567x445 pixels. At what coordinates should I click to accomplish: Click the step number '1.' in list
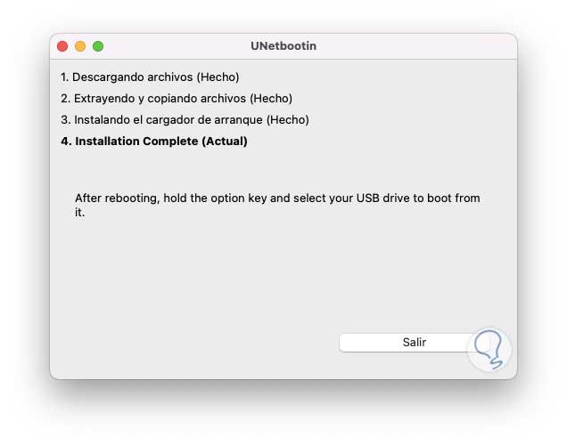(x=65, y=77)
